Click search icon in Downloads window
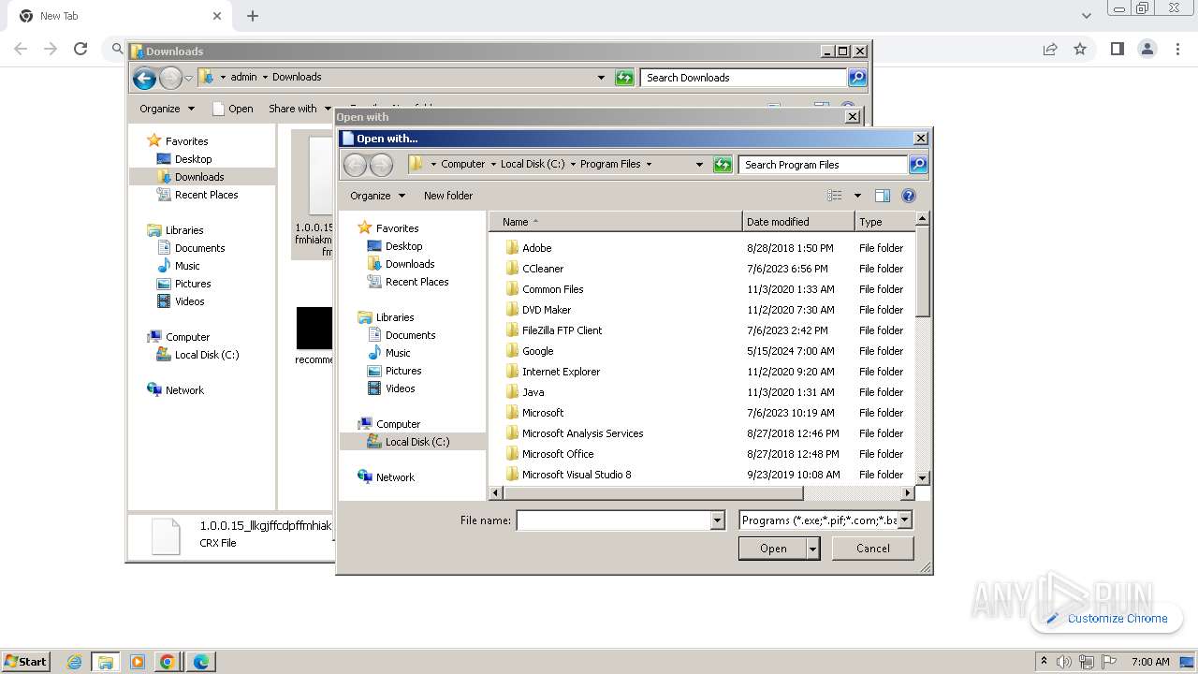The image size is (1198, 674). pyautogui.click(x=856, y=78)
